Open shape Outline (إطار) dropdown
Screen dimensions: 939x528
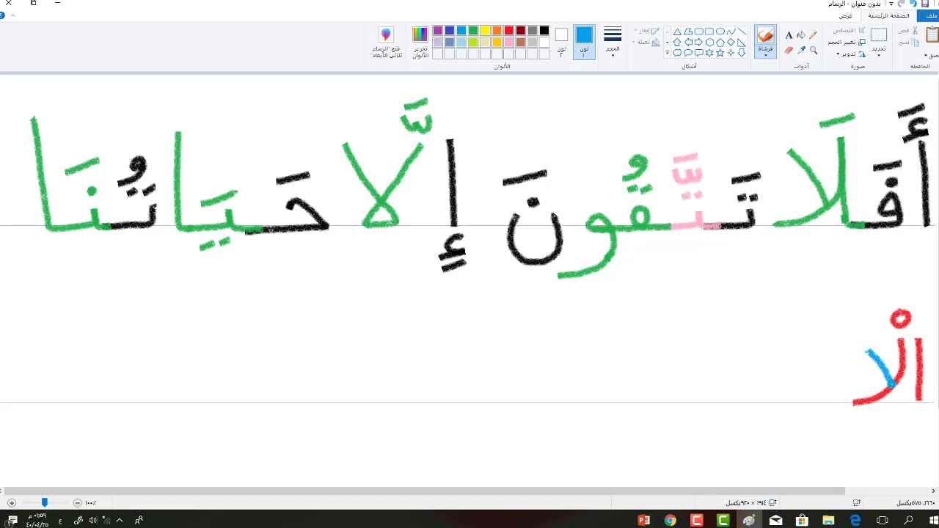click(x=646, y=31)
